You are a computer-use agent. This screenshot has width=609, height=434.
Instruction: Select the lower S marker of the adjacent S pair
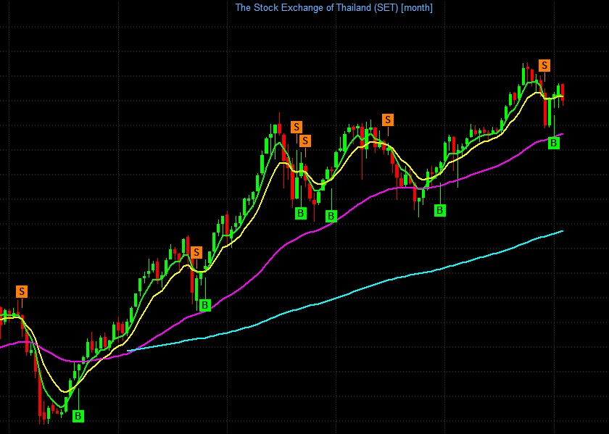tap(305, 141)
